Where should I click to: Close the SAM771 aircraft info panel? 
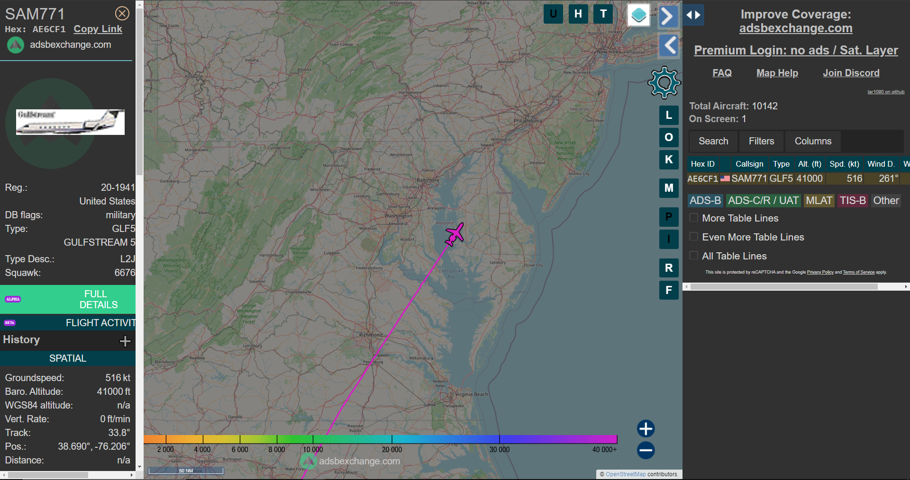pos(122,13)
